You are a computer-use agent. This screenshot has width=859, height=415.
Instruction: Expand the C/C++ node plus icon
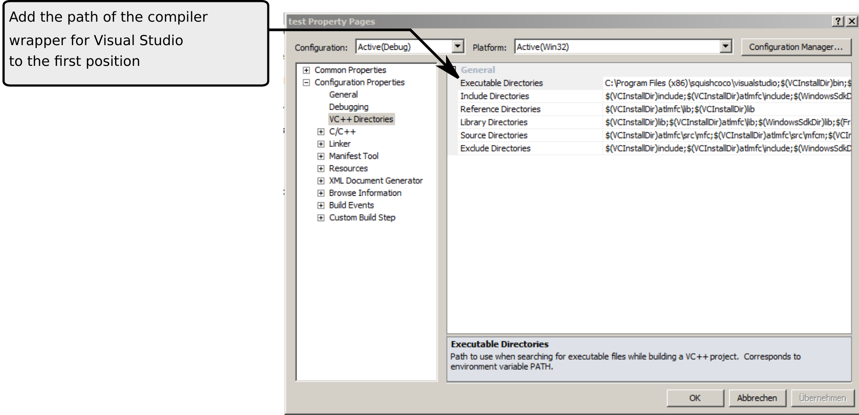pyautogui.click(x=321, y=131)
